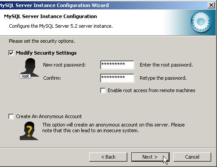Cancel the configuration wizard
217x167 pixels.
[x=192, y=157]
